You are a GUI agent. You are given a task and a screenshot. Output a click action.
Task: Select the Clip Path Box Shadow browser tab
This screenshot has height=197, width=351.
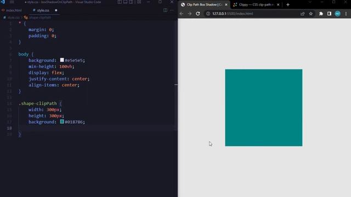tap(204, 5)
